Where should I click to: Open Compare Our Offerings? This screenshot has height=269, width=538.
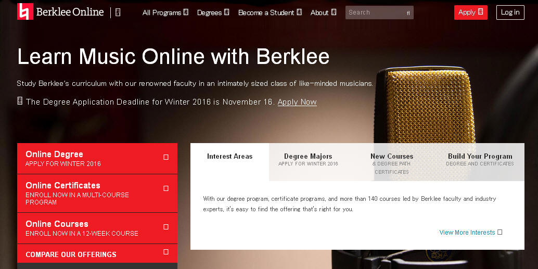(97, 253)
